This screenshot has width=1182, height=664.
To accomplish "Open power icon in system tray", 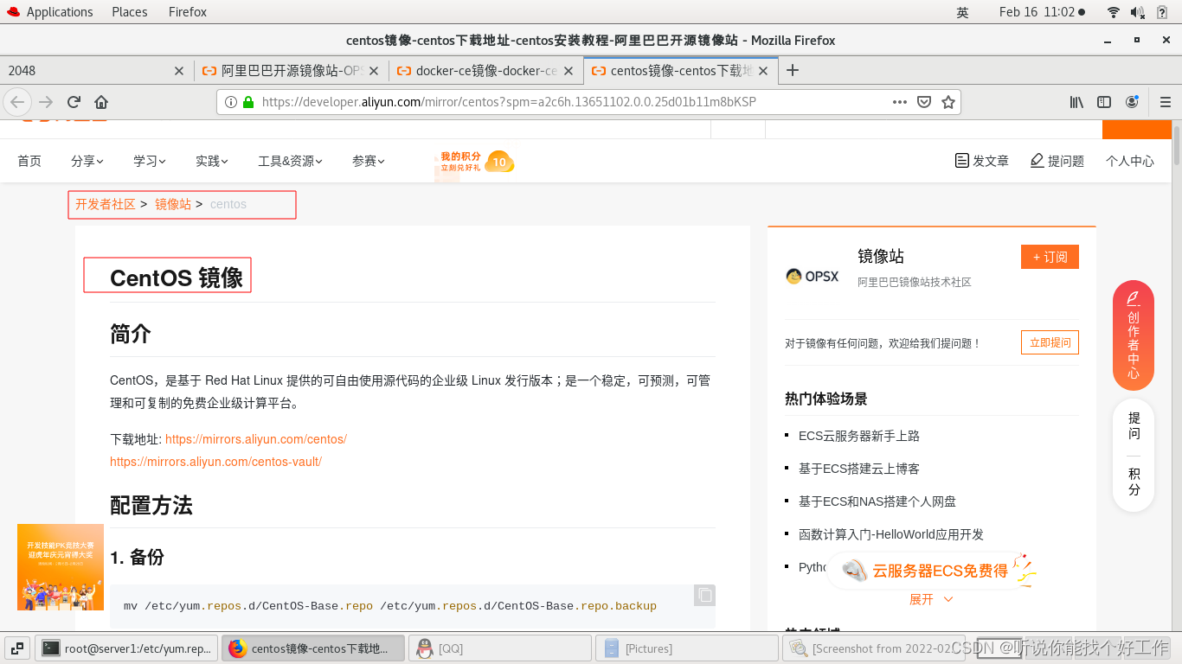I will pos(1160,12).
